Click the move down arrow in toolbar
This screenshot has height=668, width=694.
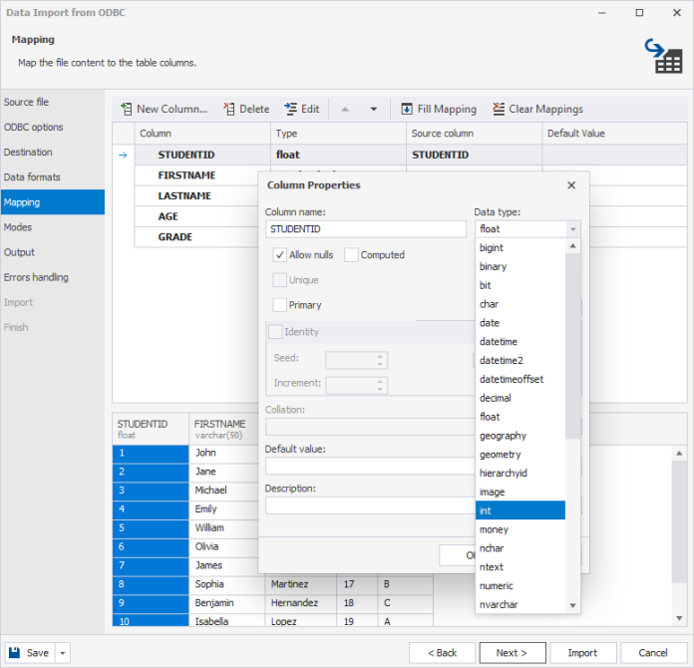point(374,109)
